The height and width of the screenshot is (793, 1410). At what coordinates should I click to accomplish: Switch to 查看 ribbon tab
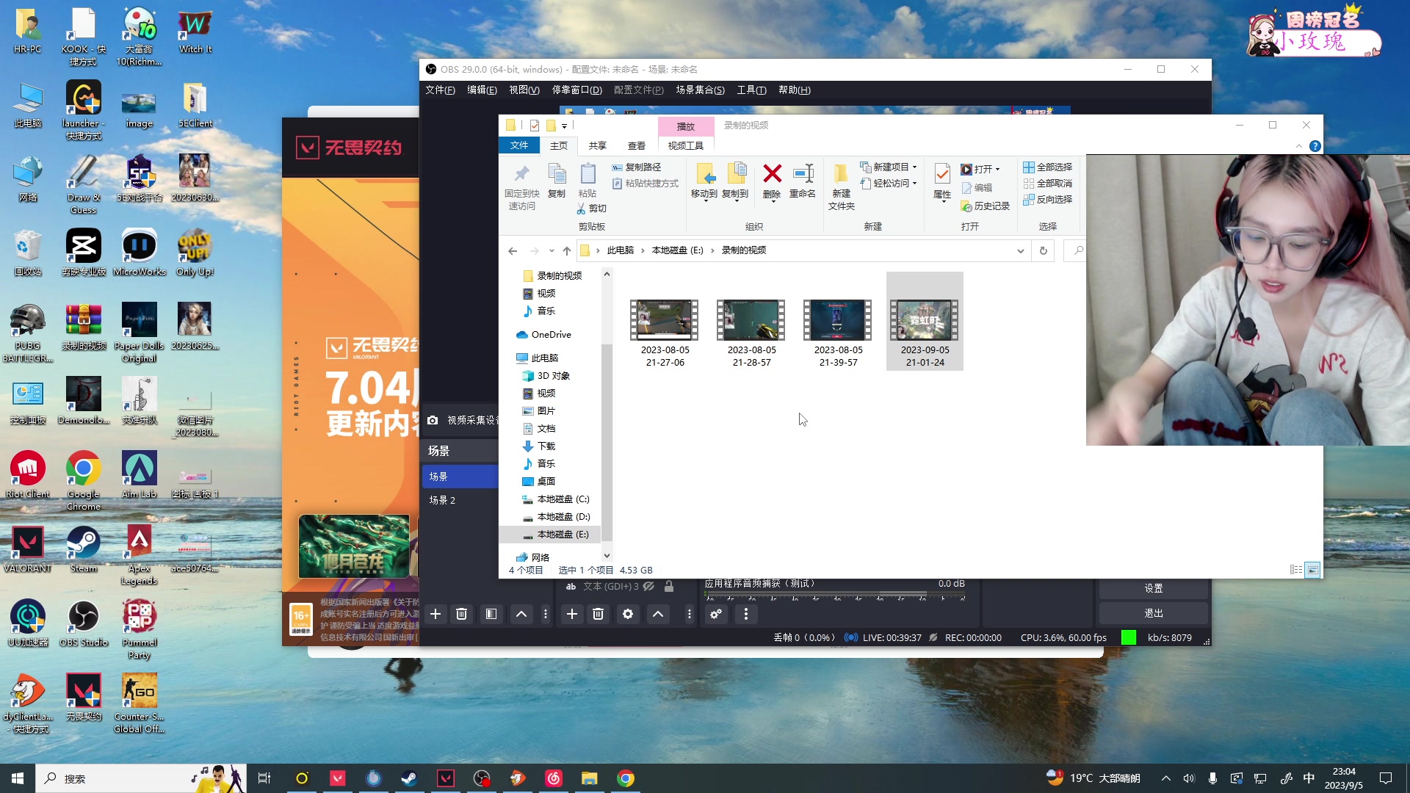637,146
